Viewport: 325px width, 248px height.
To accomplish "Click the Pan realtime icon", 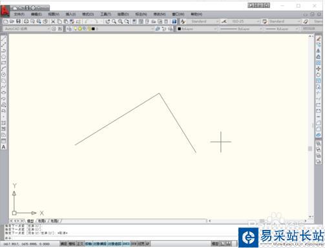I will tap(108, 21).
